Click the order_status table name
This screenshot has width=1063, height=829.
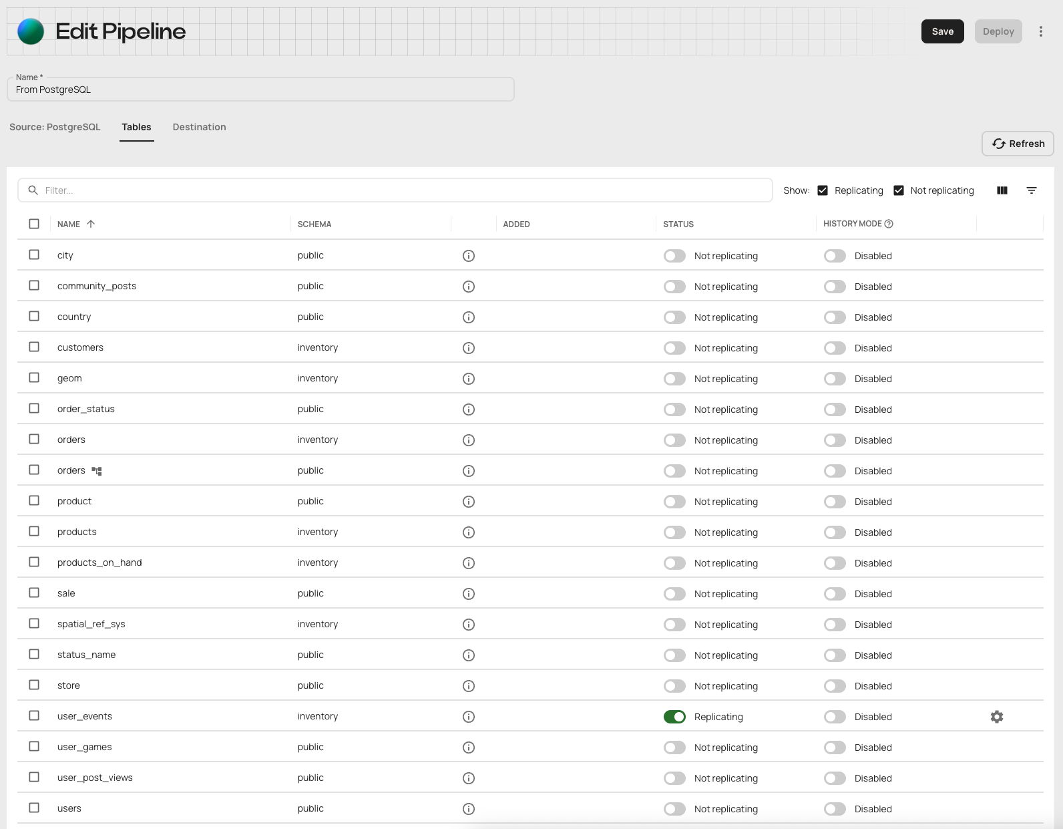(x=86, y=409)
